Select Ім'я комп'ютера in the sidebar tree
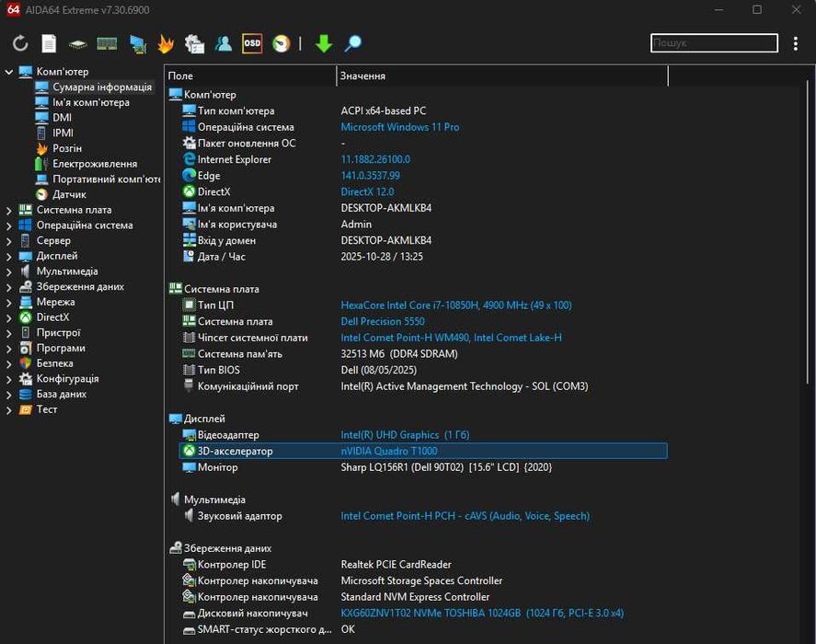Viewport: 816px width, 644px height. [91, 102]
